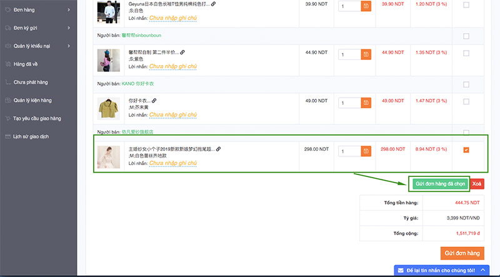Click the Tạo yêu cầu giao hàng icon
The image size is (500, 277).
coord(8,118)
